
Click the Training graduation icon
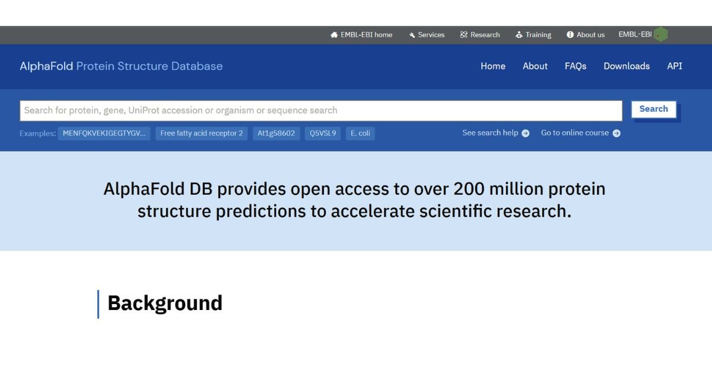(519, 34)
